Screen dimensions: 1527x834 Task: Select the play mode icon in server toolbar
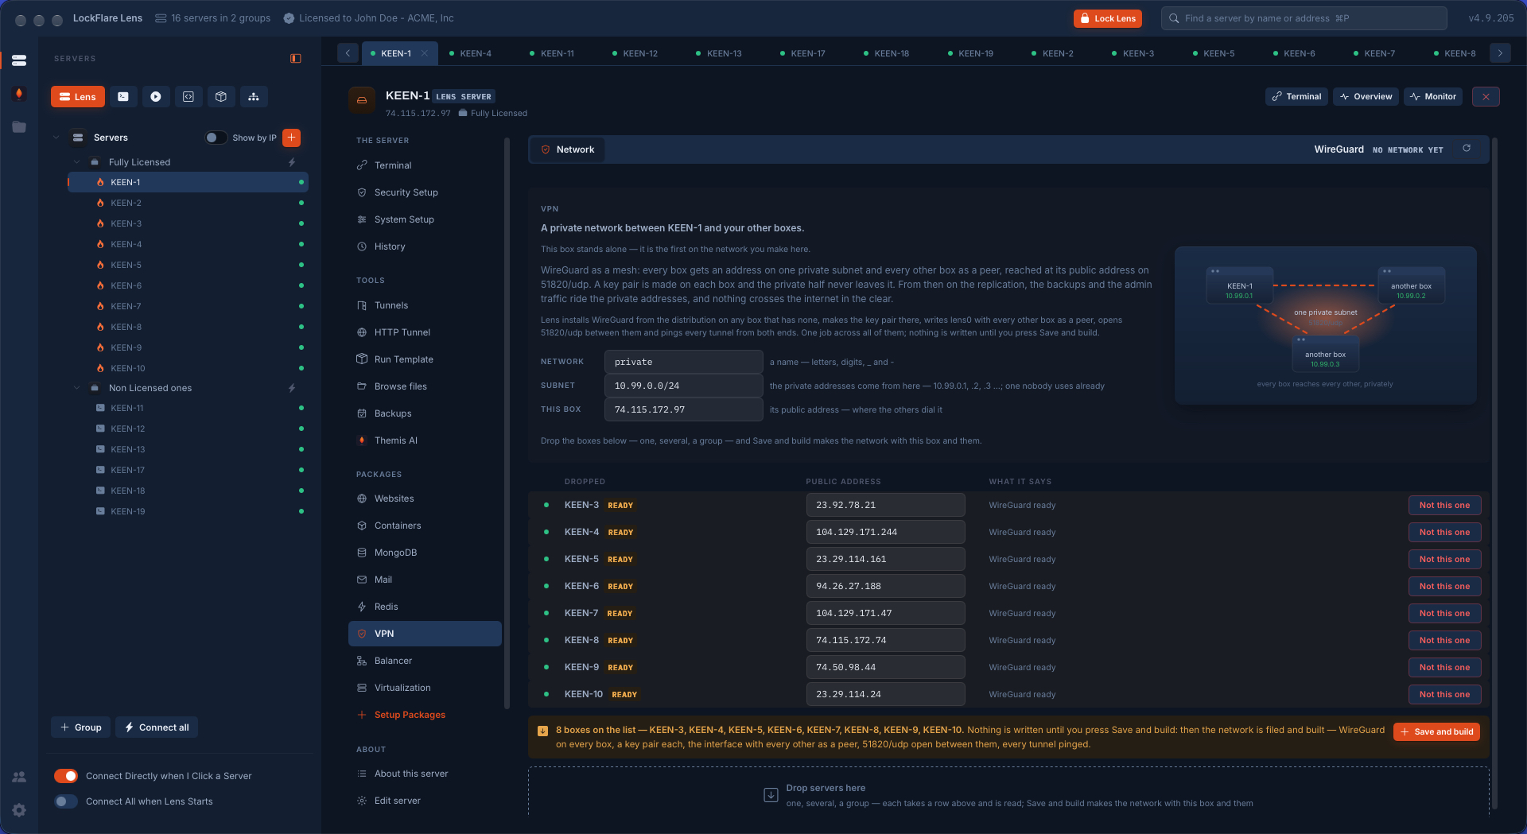[x=156, y=97]
